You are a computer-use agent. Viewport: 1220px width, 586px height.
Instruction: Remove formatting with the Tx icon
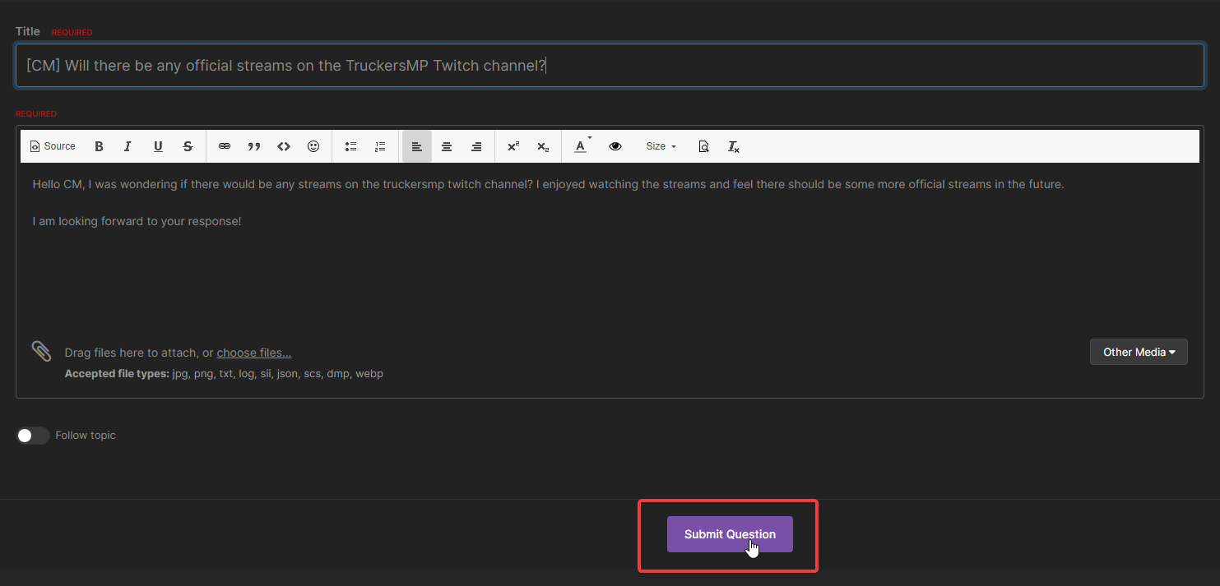(733, 145)
